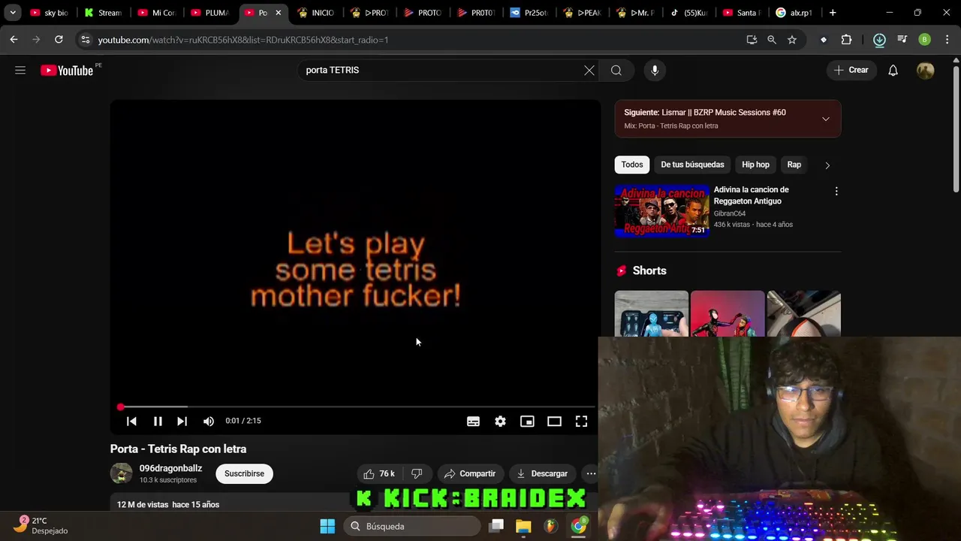This screenshot has width=961, height=541.
Task: Open the player settings gear
Action: click(x=500, y=422)
